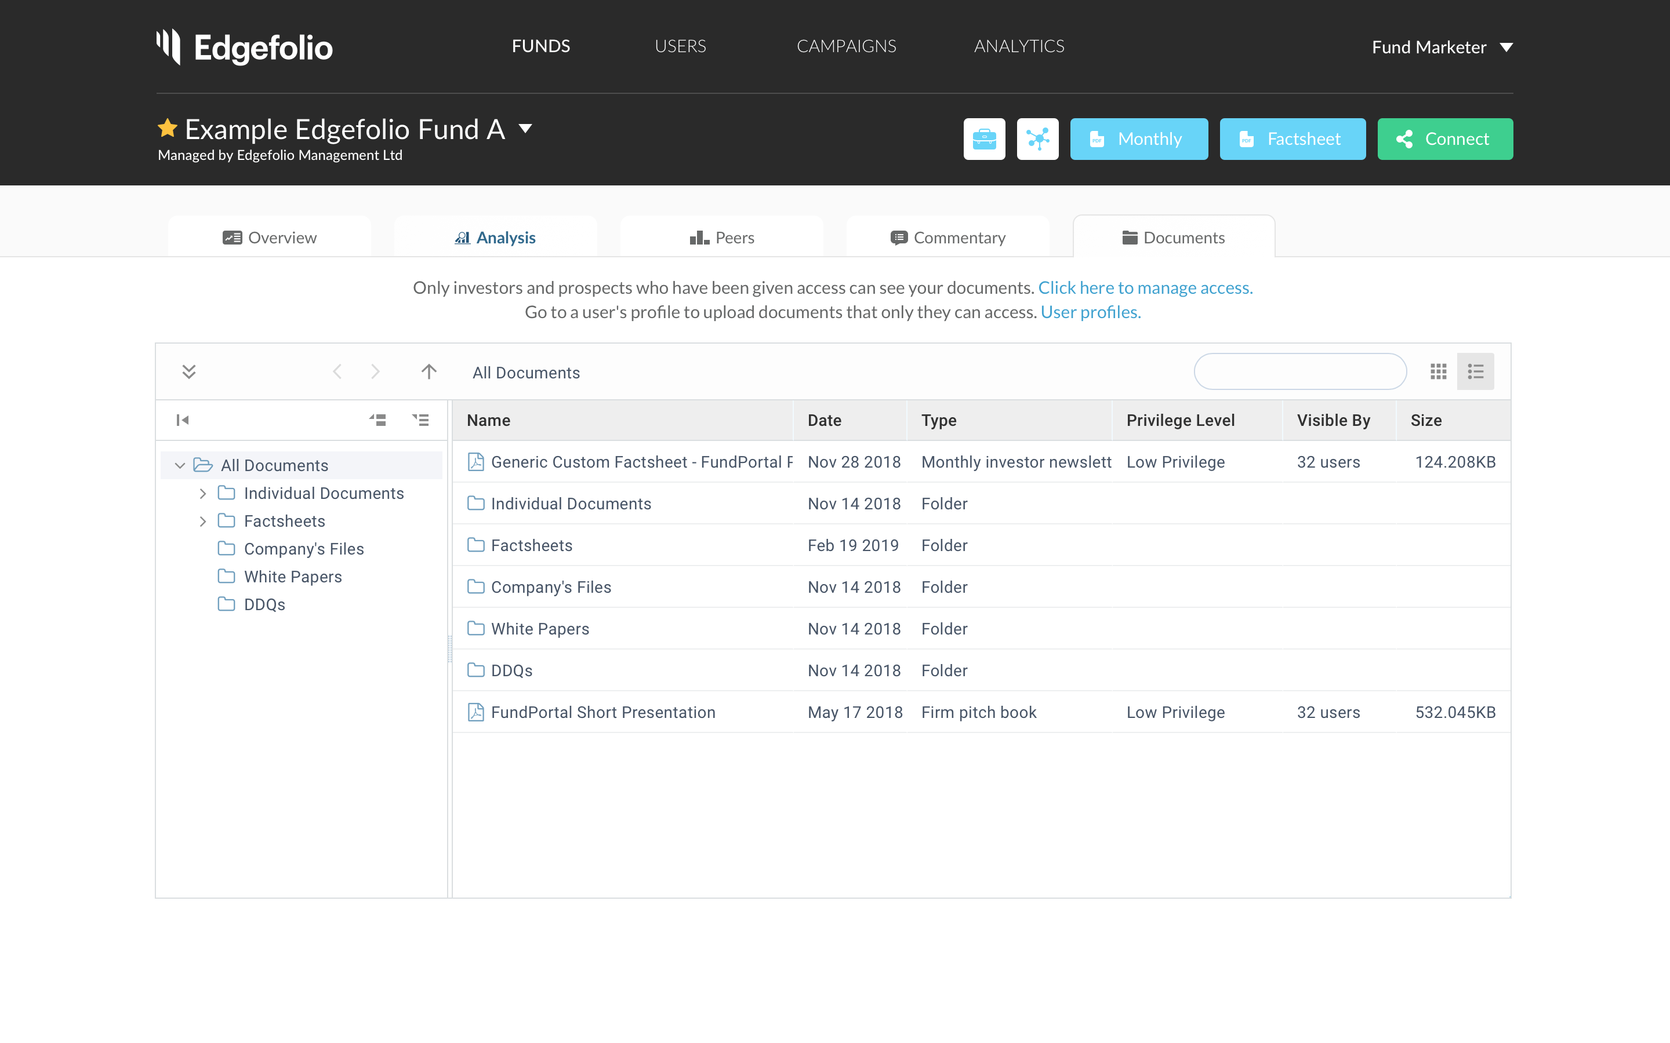
Task: Open the Fund Marketer account menu
Action: click(x=1442, y=47)
